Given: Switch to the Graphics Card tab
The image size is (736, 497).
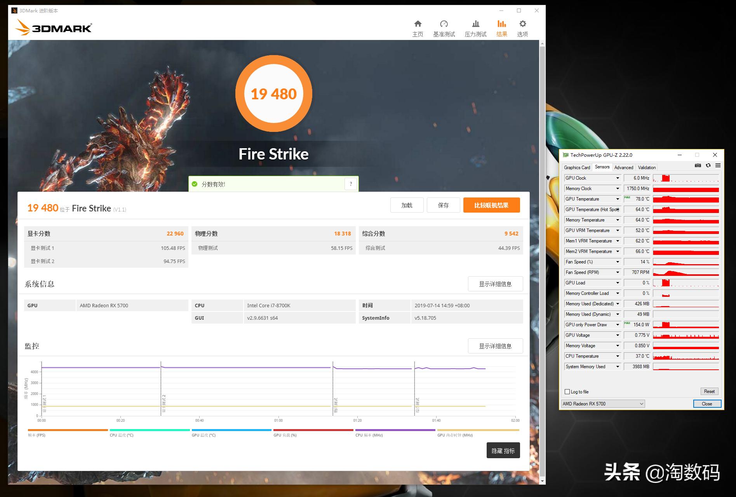Looking at the screenshot, I should point(577,168).
